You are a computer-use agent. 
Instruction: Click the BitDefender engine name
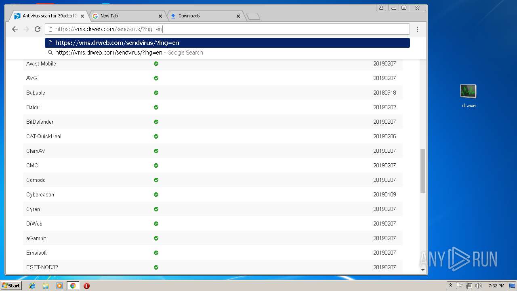[x=40, y=122]
